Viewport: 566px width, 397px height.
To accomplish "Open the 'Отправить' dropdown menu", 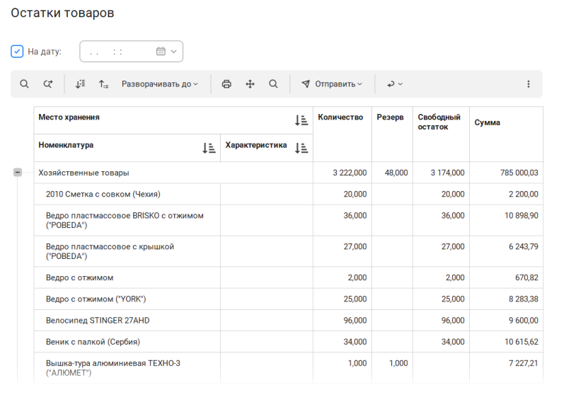I will [x=332, y=84].
